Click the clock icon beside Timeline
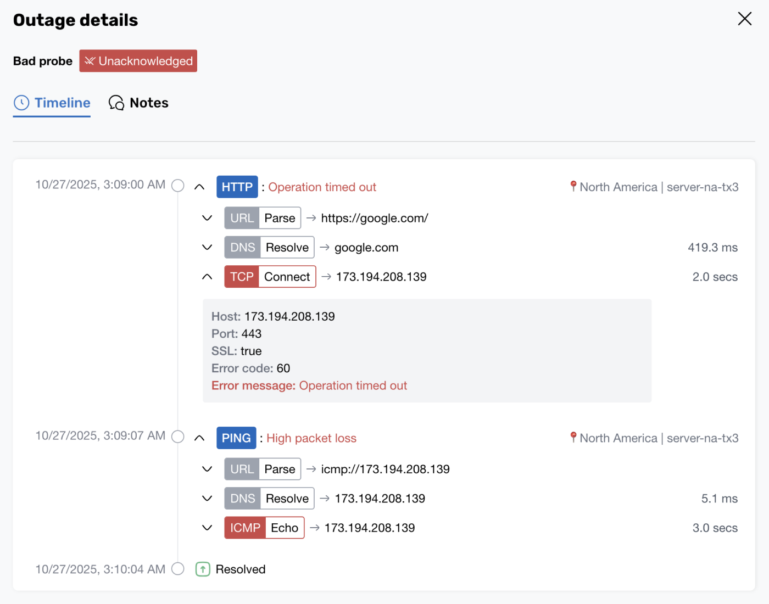 click(x=21, y=103)
